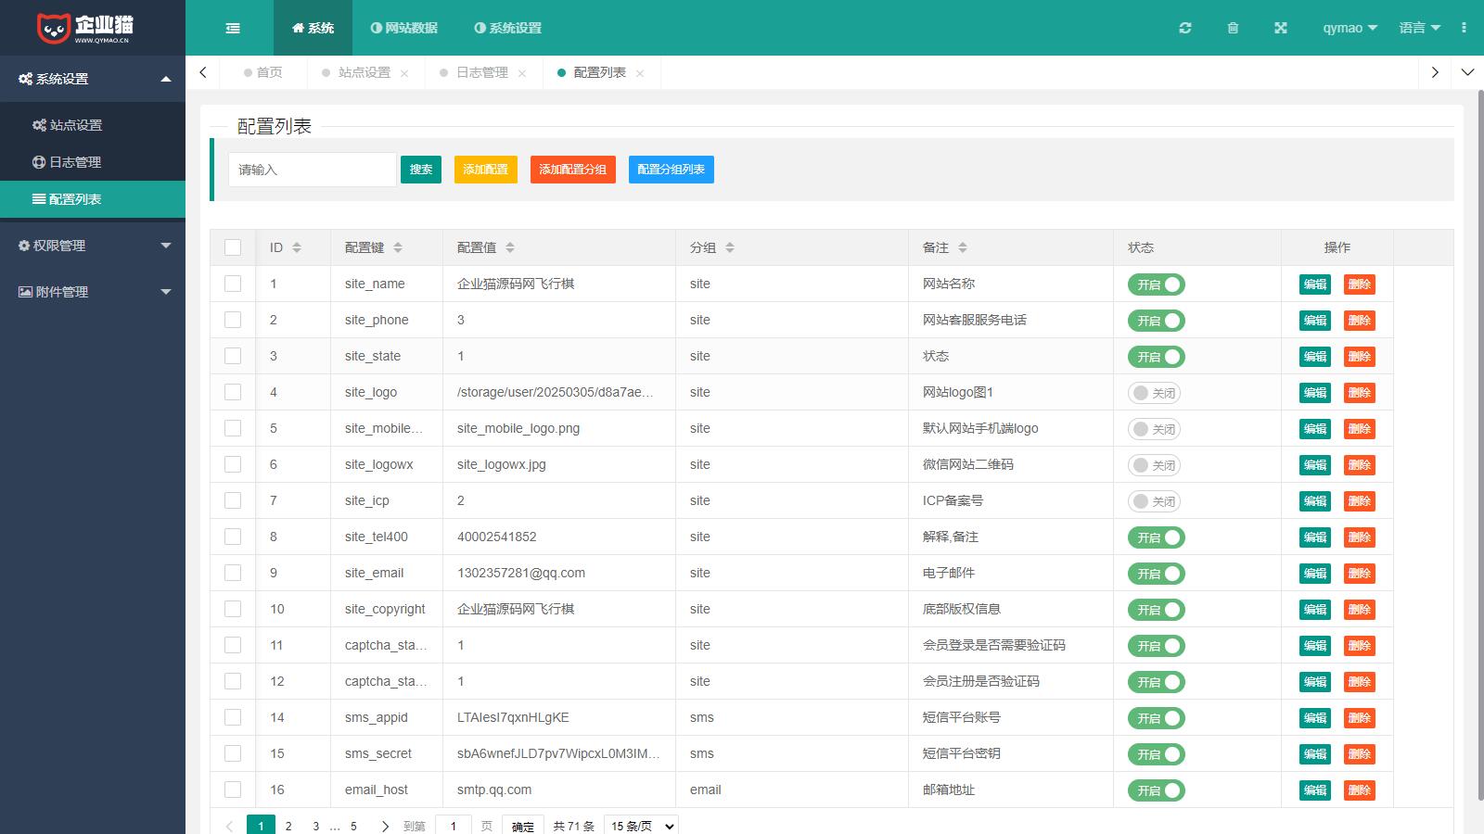Viewport: 1484px width, 834px height.
Task: Focus the 请输入 search field
Action: coord(312,170)
